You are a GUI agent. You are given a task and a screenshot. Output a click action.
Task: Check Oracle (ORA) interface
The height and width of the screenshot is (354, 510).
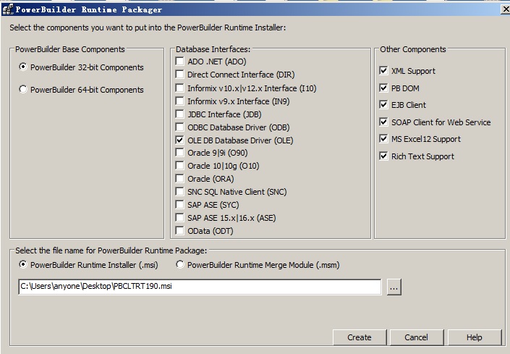pos(179,178)
